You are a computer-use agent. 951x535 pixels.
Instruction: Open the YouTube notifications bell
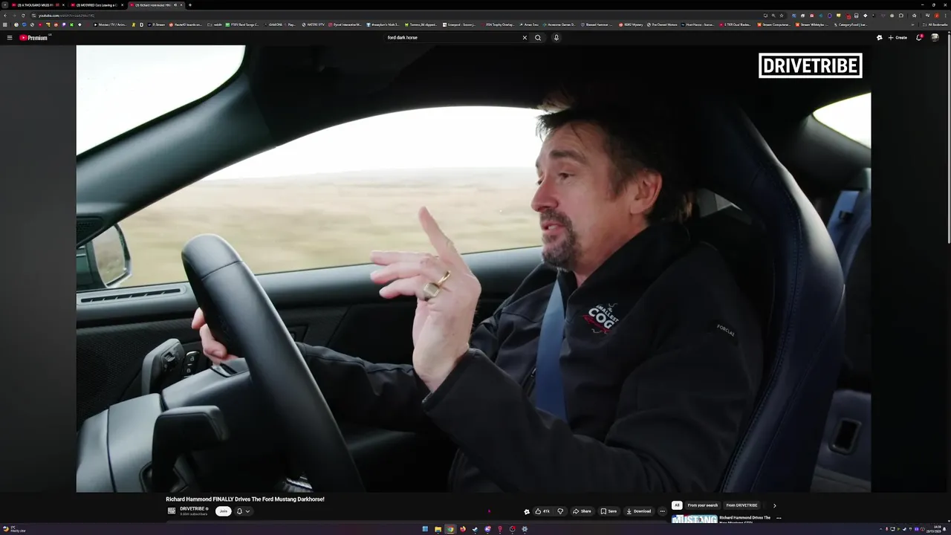pyautogui.click(x=919, y=37)
